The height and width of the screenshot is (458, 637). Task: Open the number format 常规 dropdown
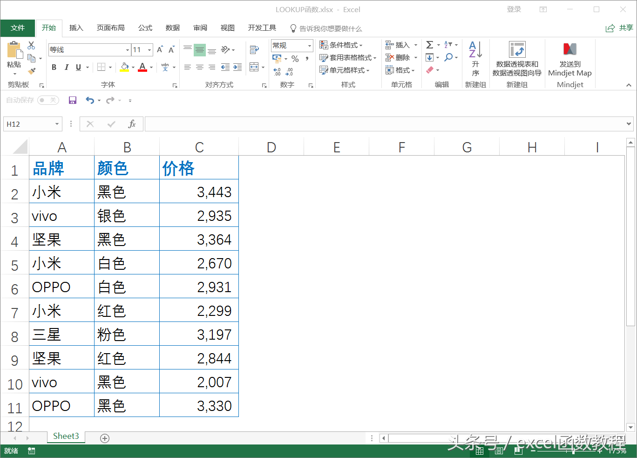point(310,46)
